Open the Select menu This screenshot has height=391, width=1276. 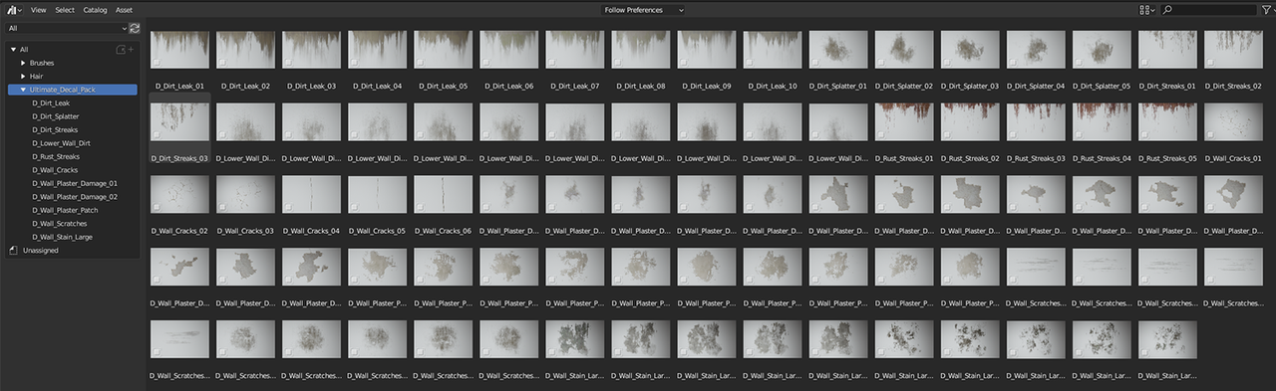coord(65,9)
